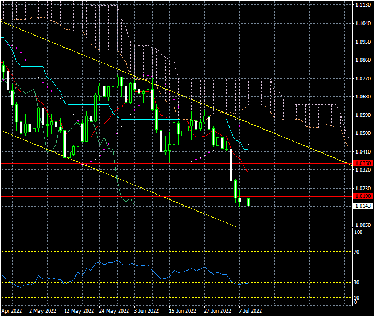Screen dimensions: 375x317
Task: Click the current price tag 1.0143
Action: coord(363,206)
